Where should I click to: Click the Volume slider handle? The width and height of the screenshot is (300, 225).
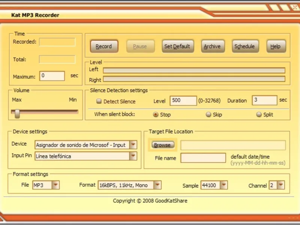coord(17,114)
